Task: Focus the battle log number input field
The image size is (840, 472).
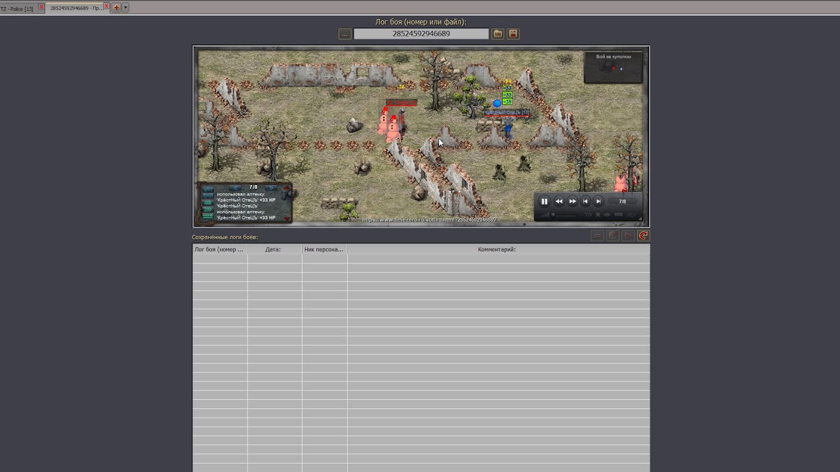Action: 421,33
